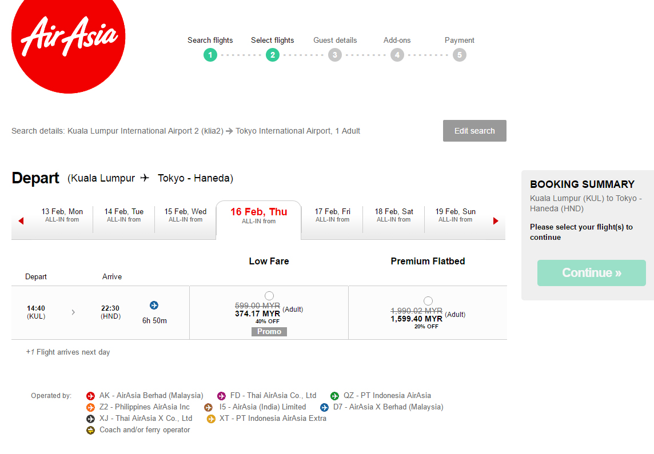
Task: Click the FD Thai AirAsia purple legend icon
Action: click(x=221, y=396)
